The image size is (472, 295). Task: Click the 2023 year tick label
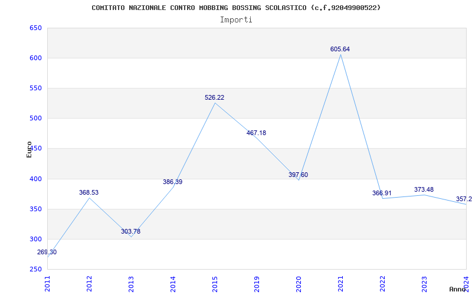(424, 284)
